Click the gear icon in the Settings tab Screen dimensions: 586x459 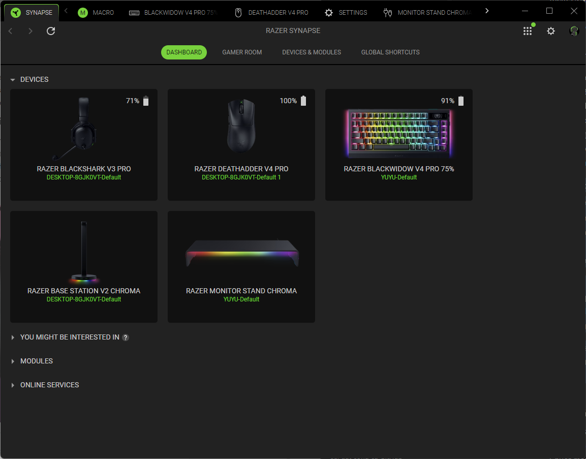pyautogui.click(x=328, y=13)
